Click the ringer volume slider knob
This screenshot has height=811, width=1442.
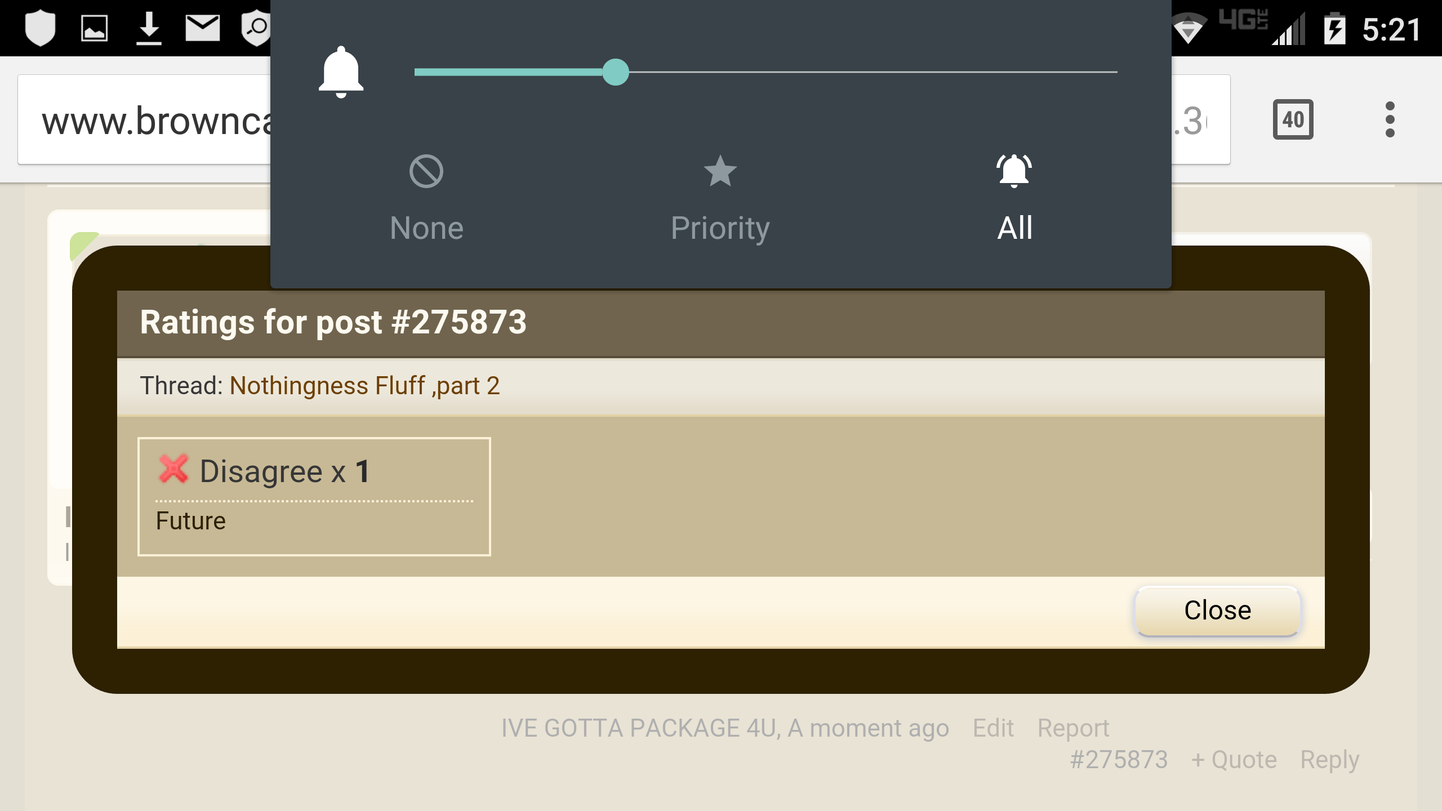[x=615, y=72]
